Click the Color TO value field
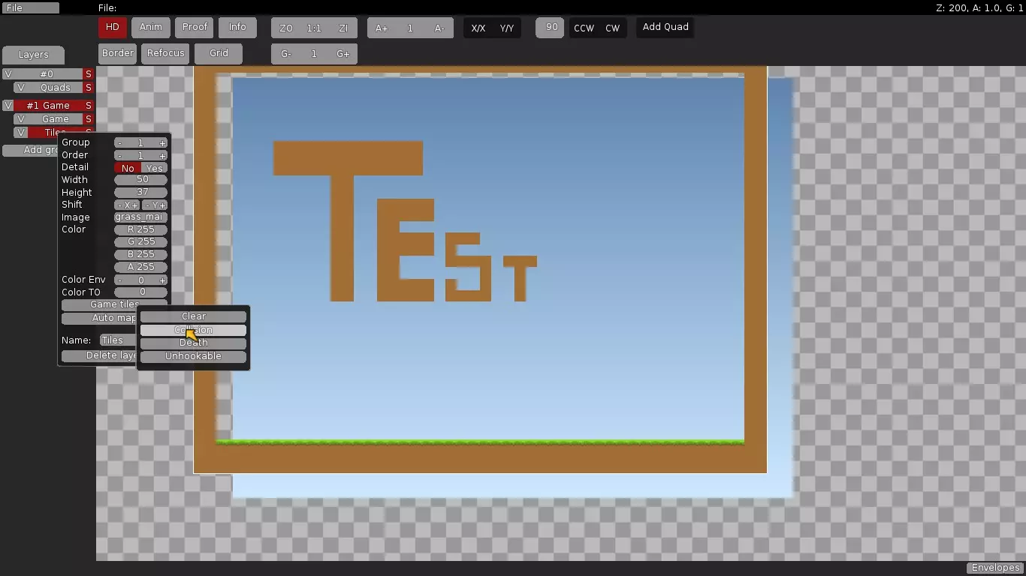 (x=141, y=292)
